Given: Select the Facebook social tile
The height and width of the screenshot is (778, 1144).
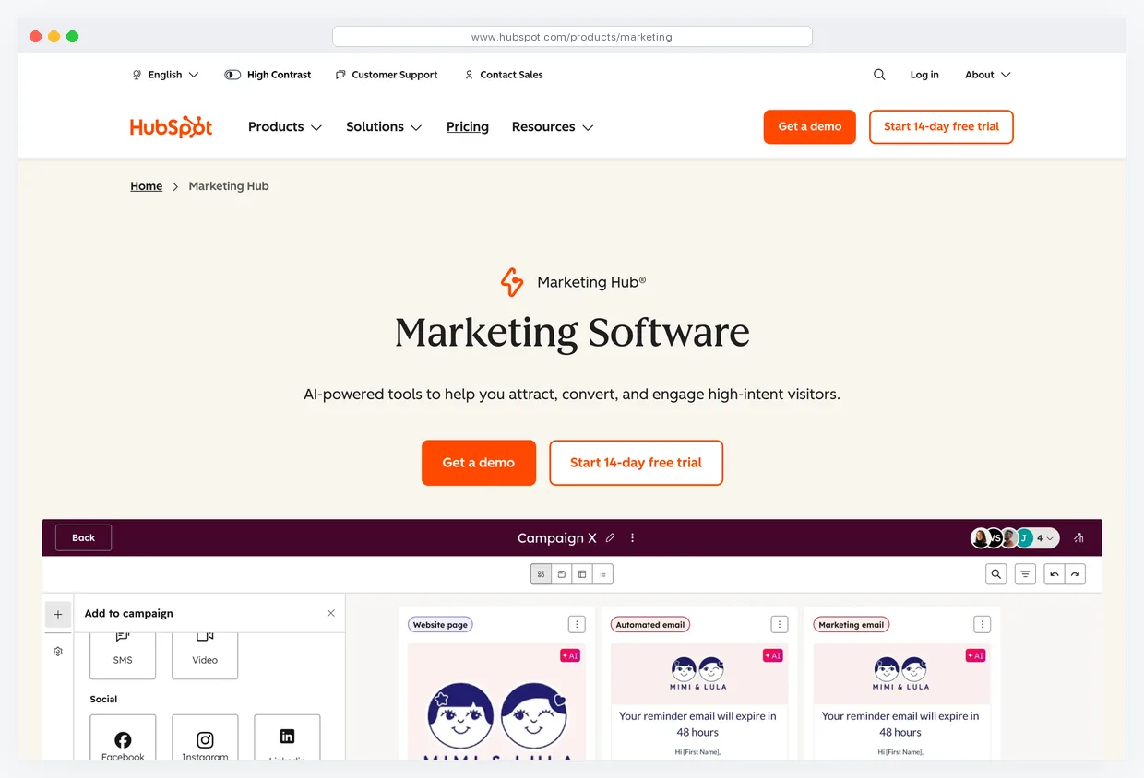Looking at the screenshot, I should [x=123, y=737].
